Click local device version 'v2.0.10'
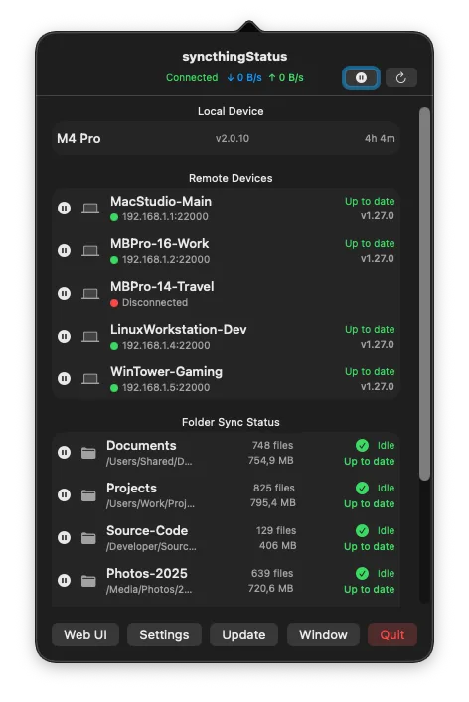This screenshot has width=469, height=702. click(x=233, y=139)
